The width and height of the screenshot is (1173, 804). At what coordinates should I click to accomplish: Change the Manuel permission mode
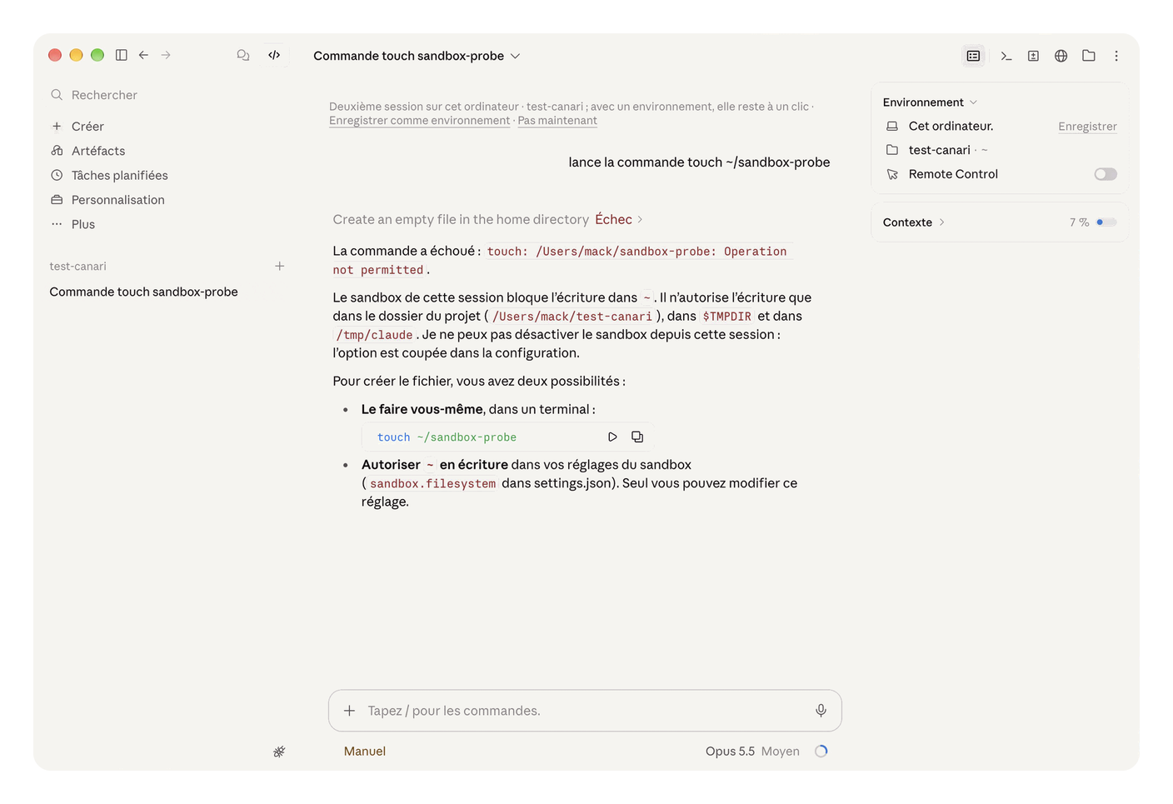365,752
